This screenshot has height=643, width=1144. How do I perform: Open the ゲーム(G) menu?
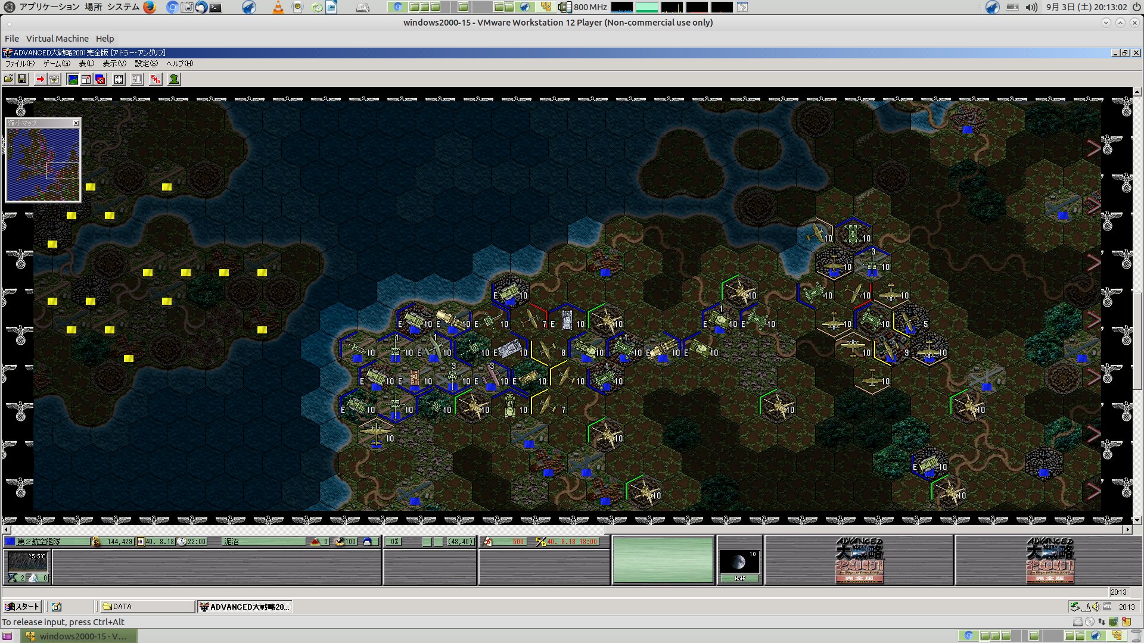pyautogui.click(x=57, y=64)
